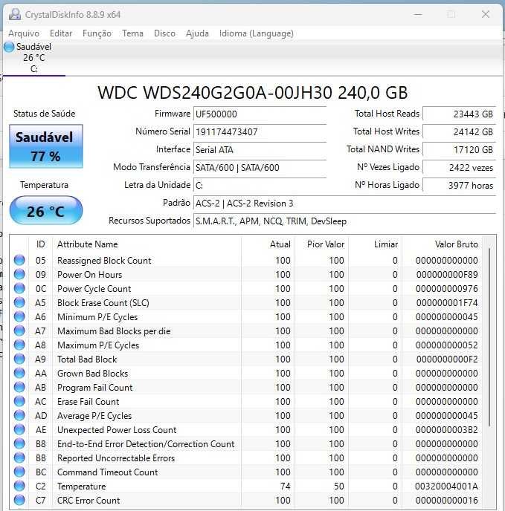505x511 pixels.
Task: Click status orb for Block Erase Count (SLC)
Action: [x=19, y=302]
